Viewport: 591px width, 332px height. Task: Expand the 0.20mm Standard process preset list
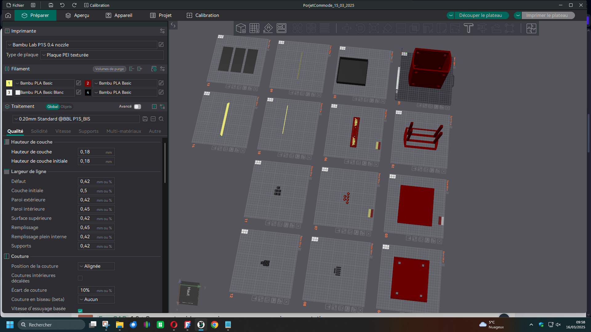pyautogui.click(x=75, y=119)
